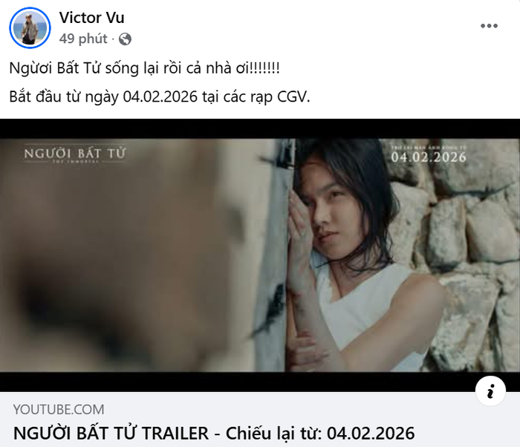This screenshot has height=447, width=520.
Task: Click the YOUTUBE.COM source label
Action: coord(59,410)
